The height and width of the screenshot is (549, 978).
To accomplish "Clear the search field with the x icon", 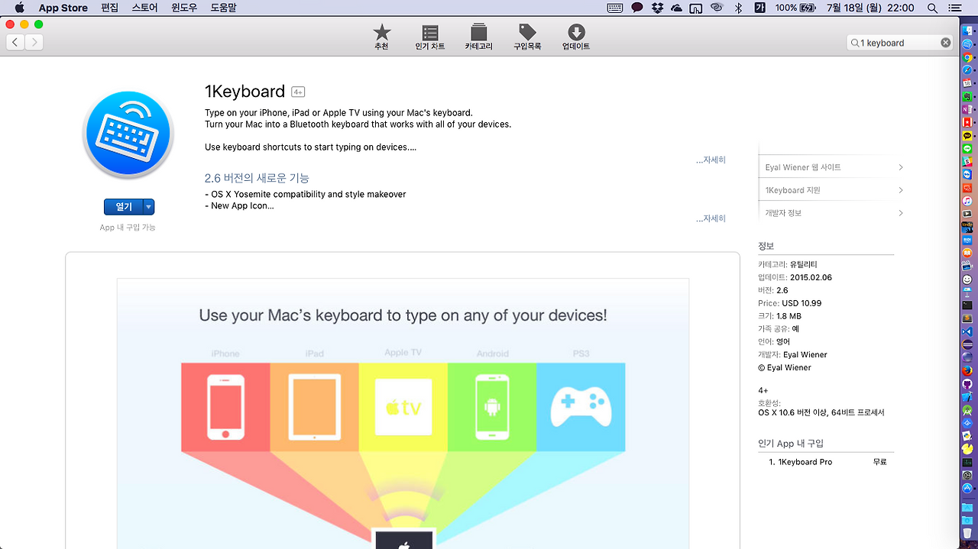I will pyautogui.click(x=946, y=43).
